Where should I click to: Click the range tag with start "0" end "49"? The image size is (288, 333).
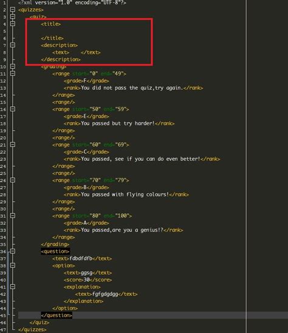[89, 74]
